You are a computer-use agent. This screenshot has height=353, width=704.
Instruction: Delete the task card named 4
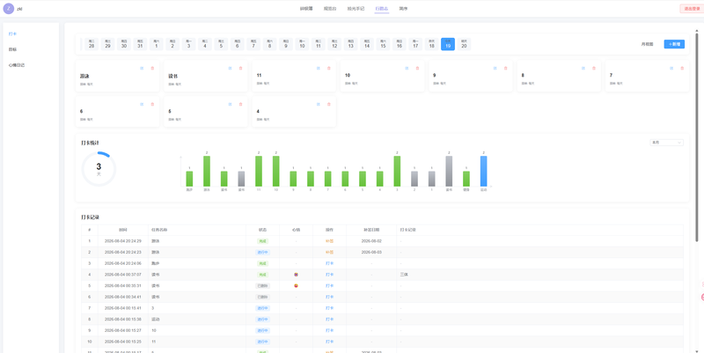point(328,104)
